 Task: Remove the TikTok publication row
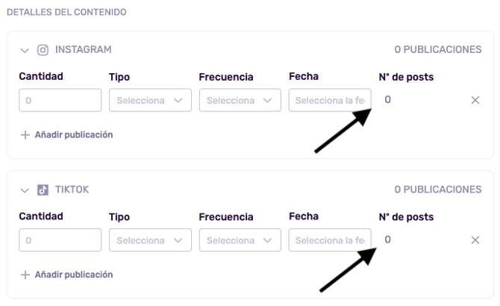475,240
